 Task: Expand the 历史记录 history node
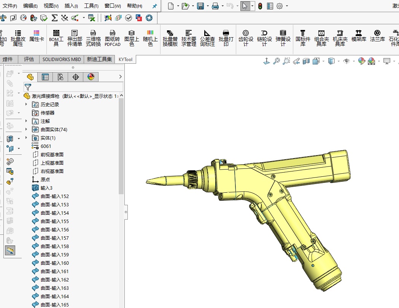tap(26, 105)
